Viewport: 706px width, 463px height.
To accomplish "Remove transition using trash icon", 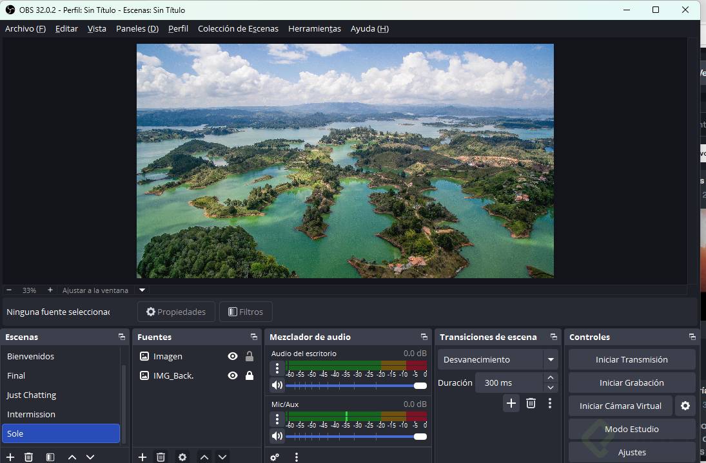I will tap(531, 403).
